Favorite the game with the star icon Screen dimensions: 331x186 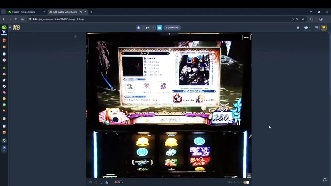coord(107,182)
